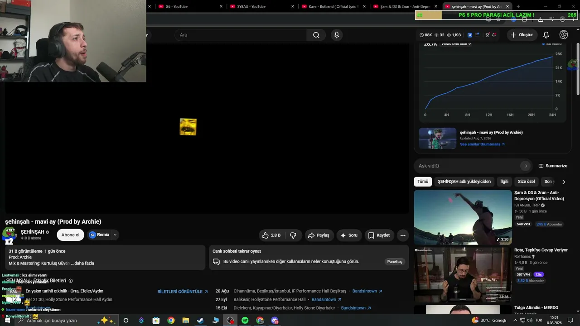Click inside the YouTube Ara search field

241,35
